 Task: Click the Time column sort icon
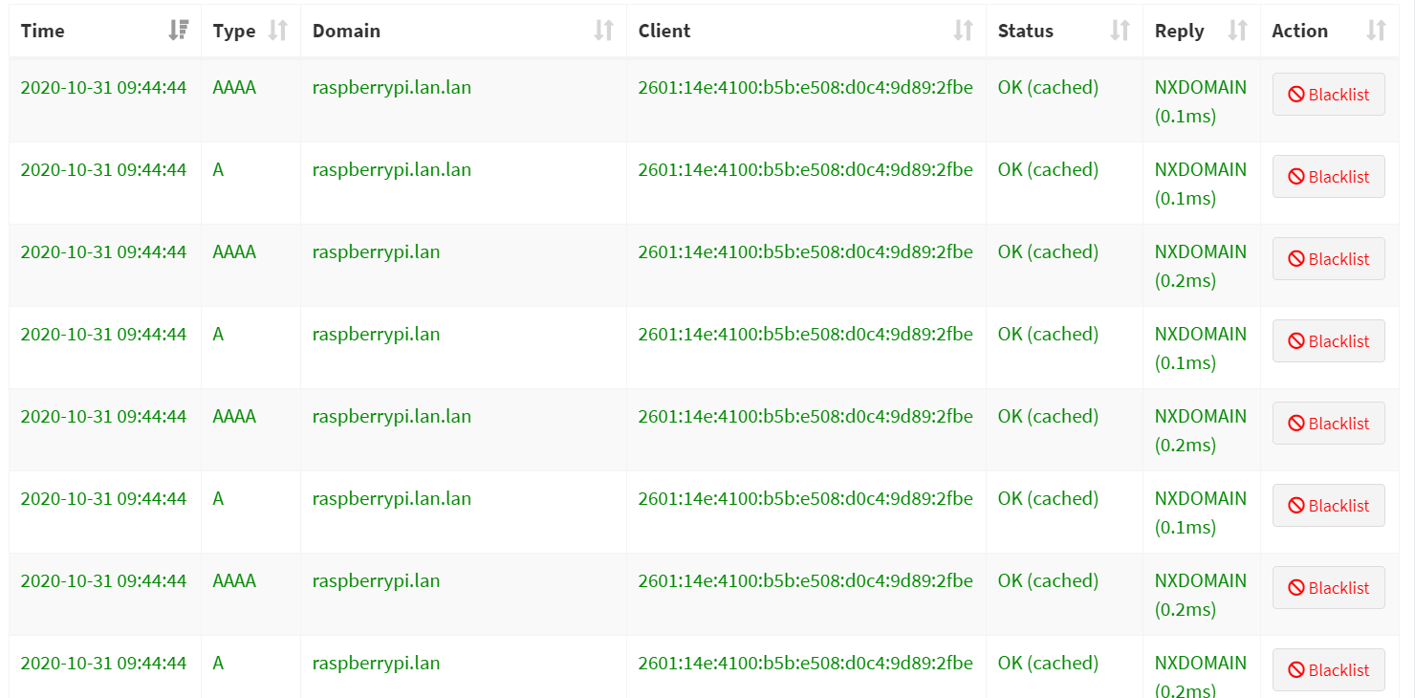178,31
